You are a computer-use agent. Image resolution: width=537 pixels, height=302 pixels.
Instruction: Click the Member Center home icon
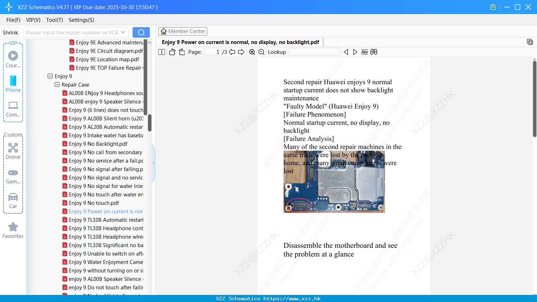(x=164, y=31)
